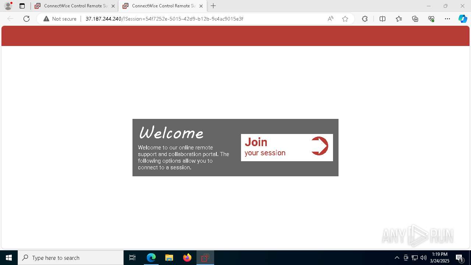Screen dimensions: 471x265
Task: Activate the Read aloud icon
Action: click(330, 19)
